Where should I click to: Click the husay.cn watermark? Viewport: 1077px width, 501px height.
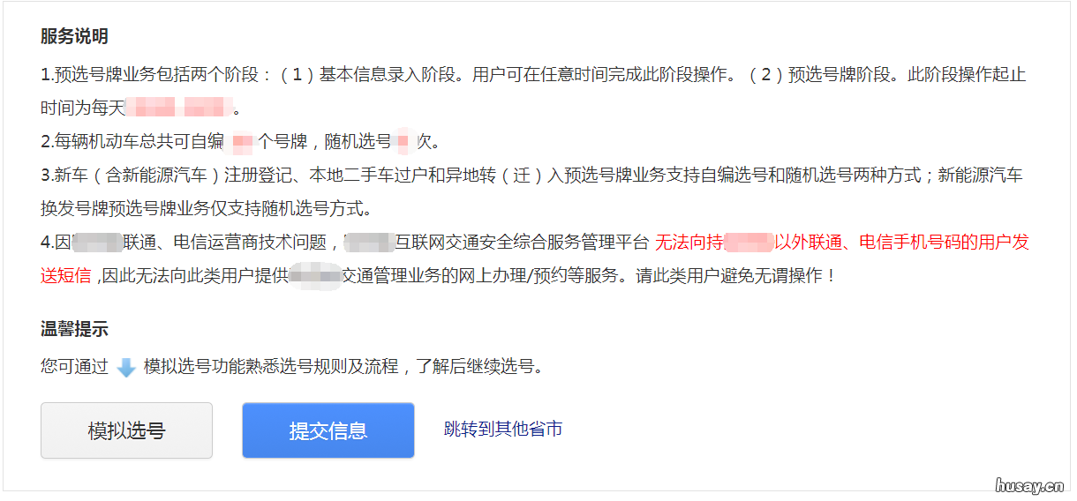(x=1028, y=485)
